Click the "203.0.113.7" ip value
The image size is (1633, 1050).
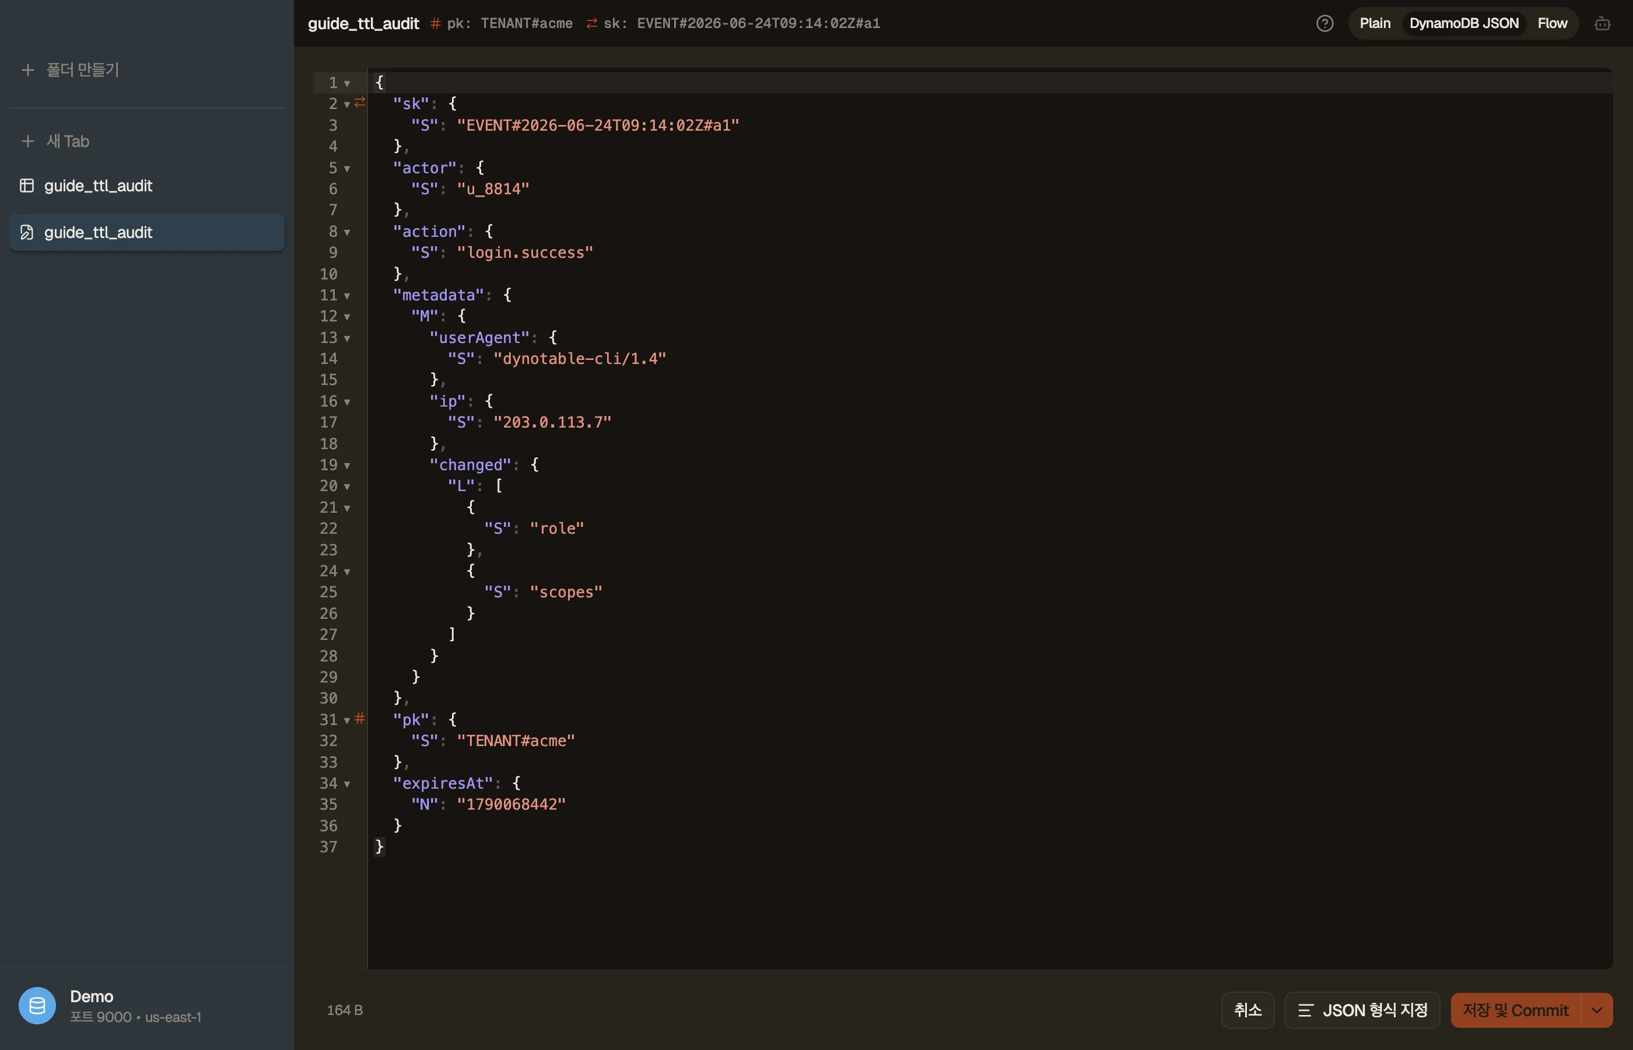point(552,422)
